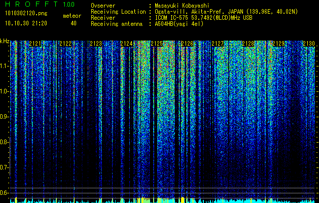The height and width of the screenshot is (203, 319).
Task: Click the 2122 time marker
Action: pos(65,44)
